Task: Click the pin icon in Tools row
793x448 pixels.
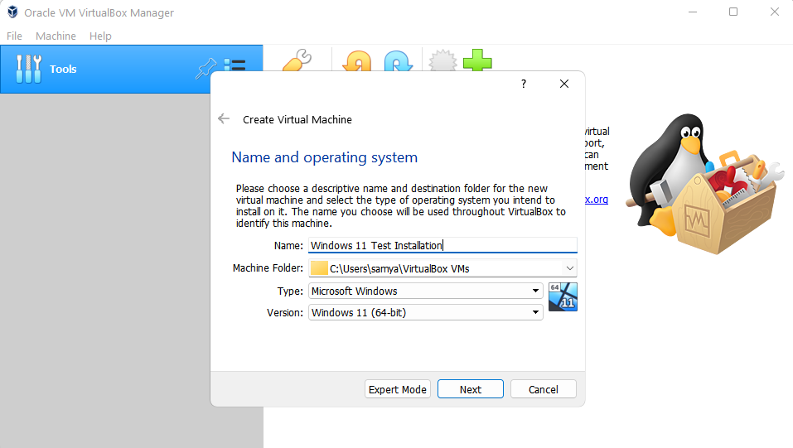Action: coord(206,69)
